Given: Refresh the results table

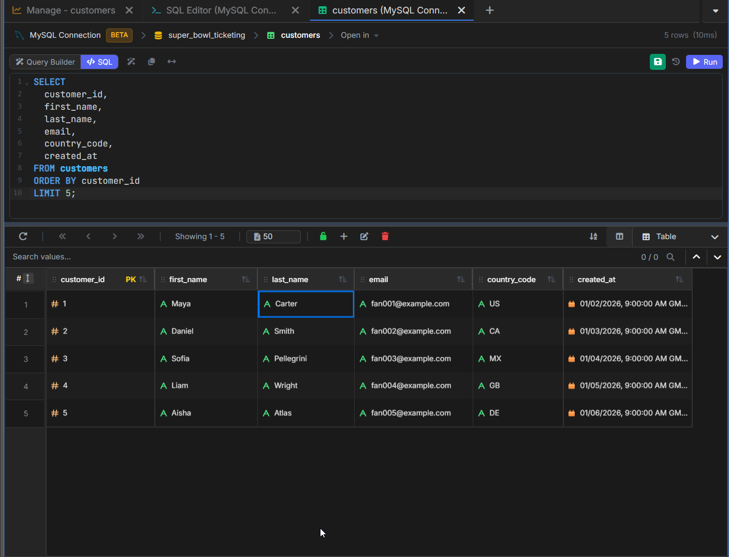Looking at the screenshot, I should pyautogui.click(x=23, y=237).
